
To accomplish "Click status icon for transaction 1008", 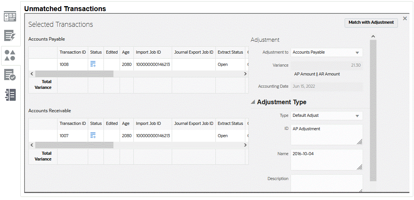I will click(93, 64).
